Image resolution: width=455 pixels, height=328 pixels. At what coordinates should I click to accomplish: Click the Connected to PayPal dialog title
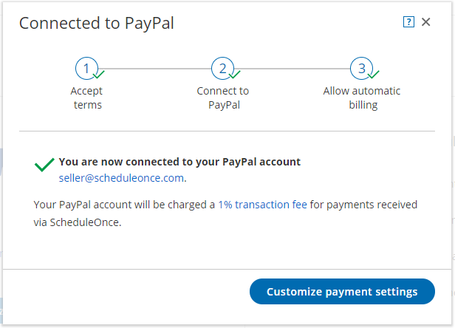97,23
